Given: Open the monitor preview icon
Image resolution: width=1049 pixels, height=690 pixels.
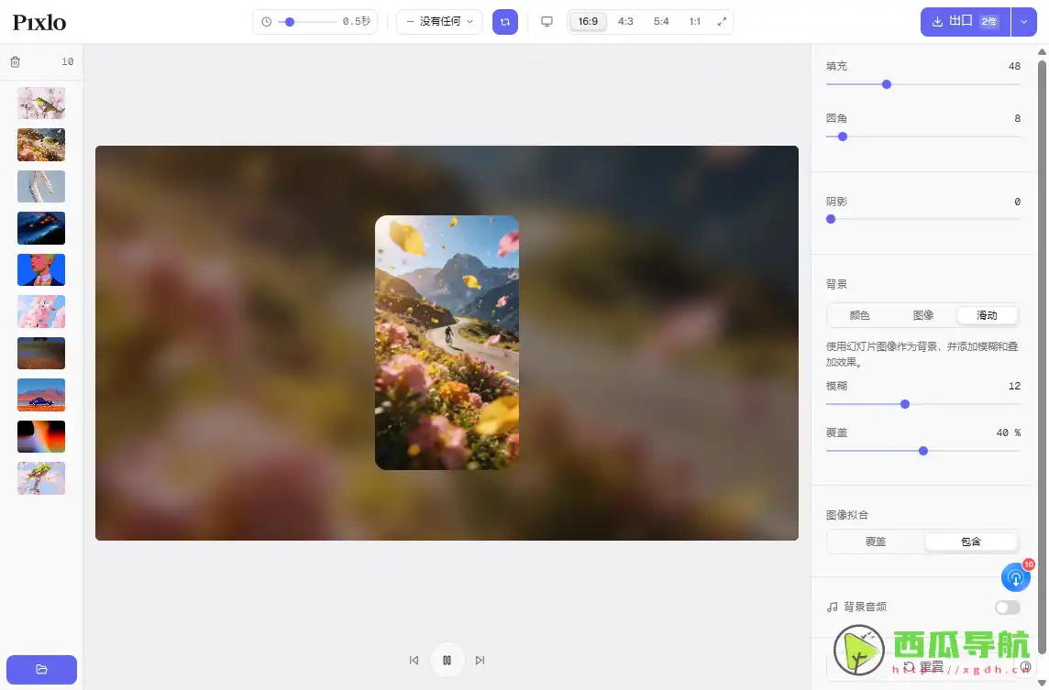Looking at the screenshot, I should pyautogui.click(x=547, y=22).
